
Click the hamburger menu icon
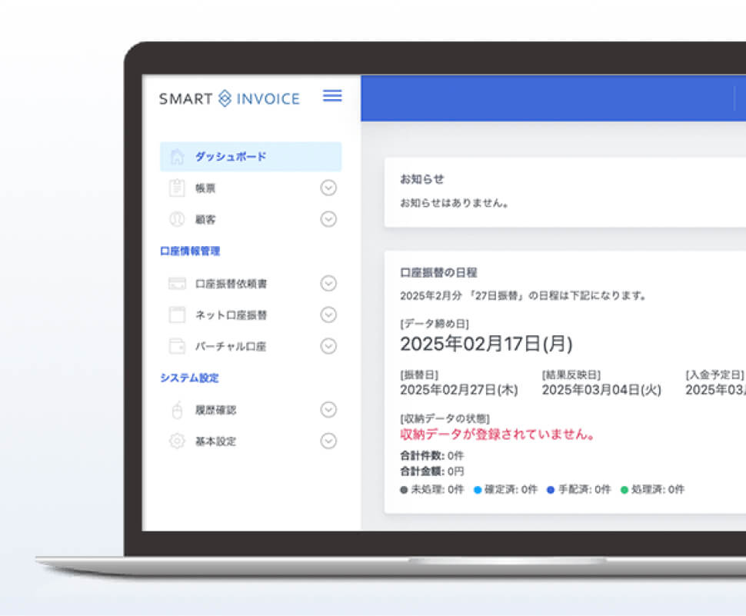[x=332, y=96]
